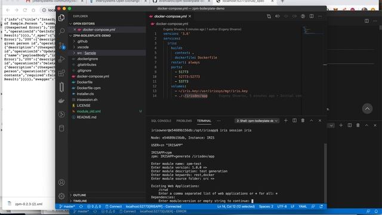
Task: Click the Split Editor icon in front window
Action: [x=312, y=16]
